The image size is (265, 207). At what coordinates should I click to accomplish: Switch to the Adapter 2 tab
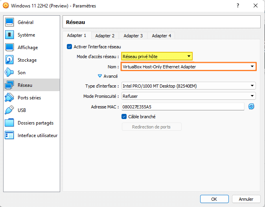point(105,36)
